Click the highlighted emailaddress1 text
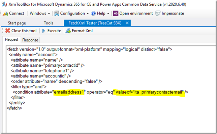The height and width of the screenshot is (134, 217). pos(69,92)
